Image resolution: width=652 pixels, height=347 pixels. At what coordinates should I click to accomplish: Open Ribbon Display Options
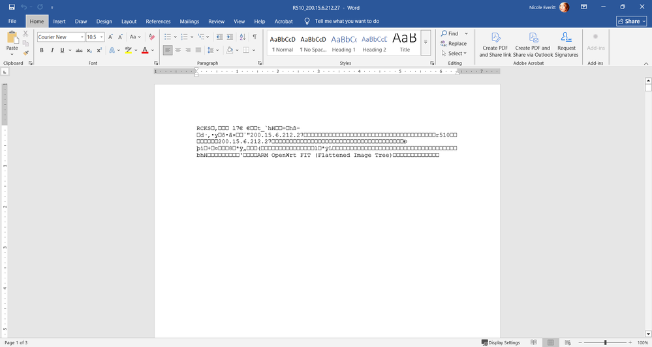tap(584, 7)
